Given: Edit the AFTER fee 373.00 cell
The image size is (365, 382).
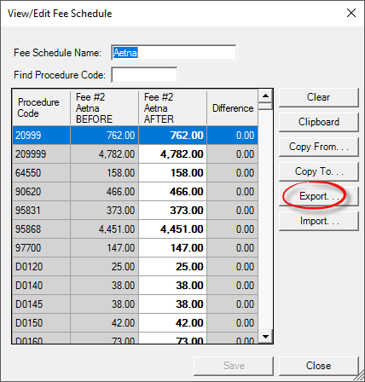Looking at the screenshot, I should [x=173, y=211].
